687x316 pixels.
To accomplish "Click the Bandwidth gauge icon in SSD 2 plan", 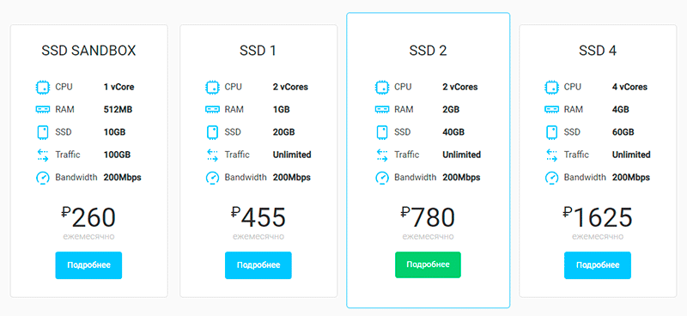I will pos(382,178).
